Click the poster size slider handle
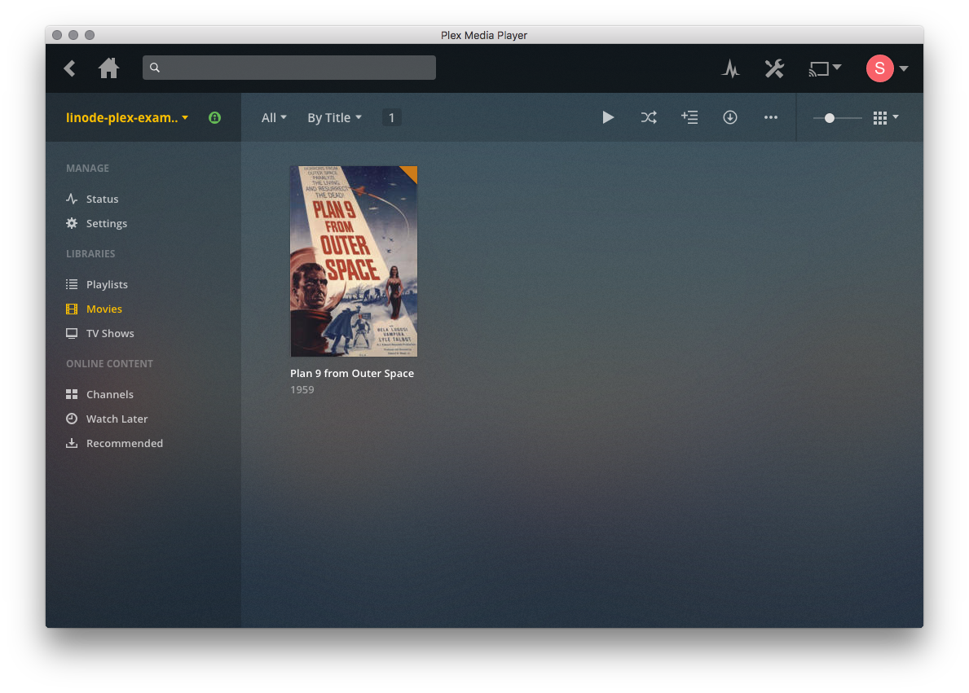The width and height of the screenshot is (969, 693). (829, 118)
